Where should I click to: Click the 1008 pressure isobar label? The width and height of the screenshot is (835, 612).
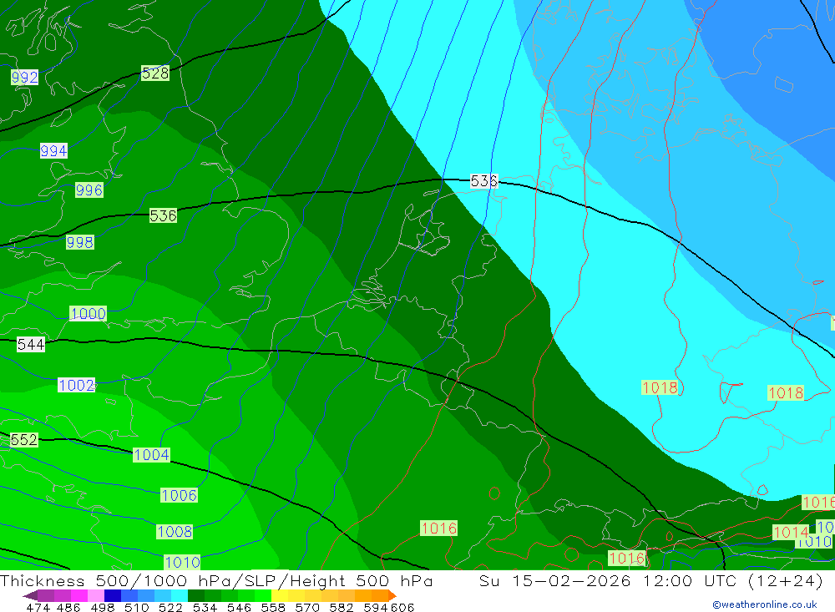pos(175,531)
